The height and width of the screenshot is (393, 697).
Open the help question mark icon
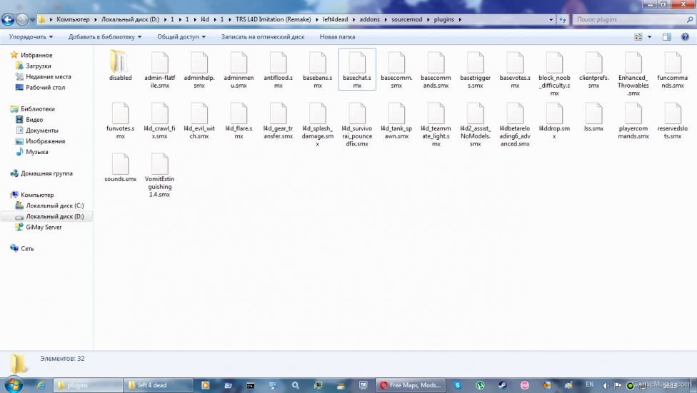[685, 36]
